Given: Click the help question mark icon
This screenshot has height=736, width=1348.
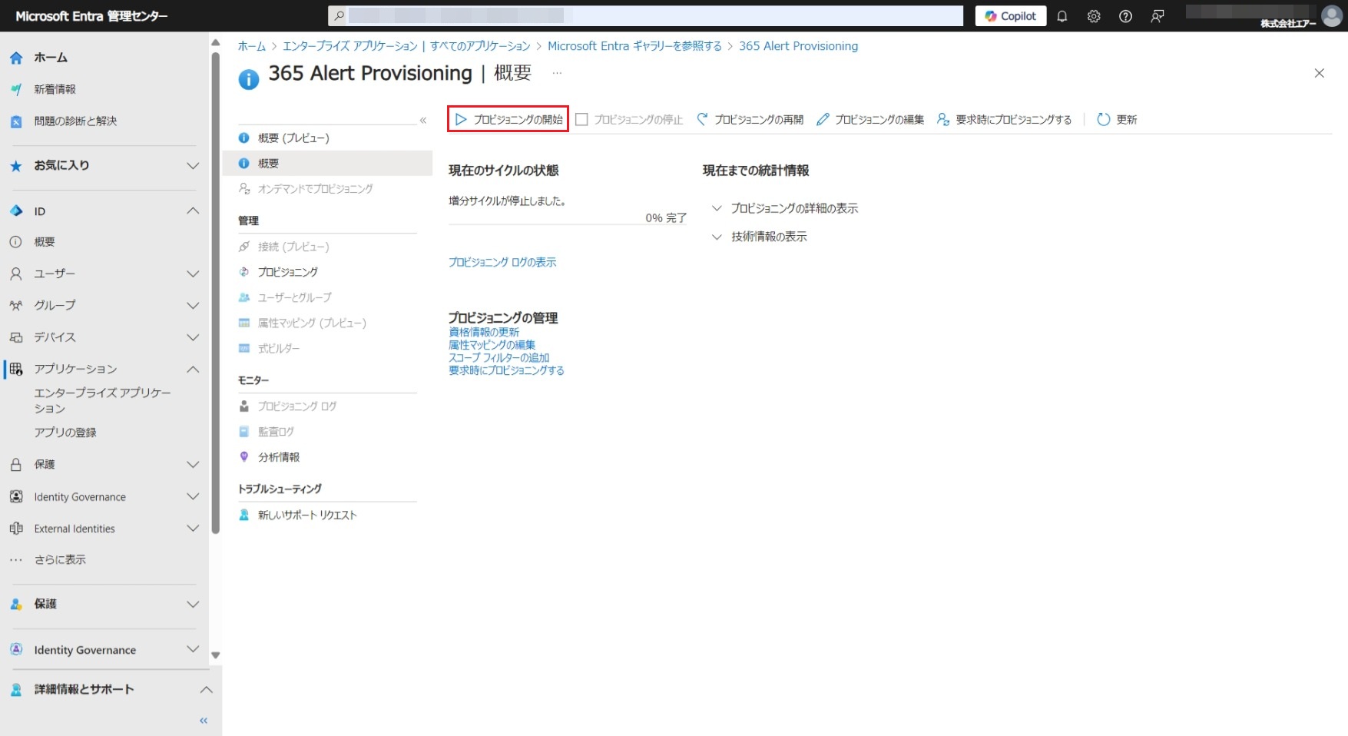Looking at the screenshot, I should [1125, 16].
